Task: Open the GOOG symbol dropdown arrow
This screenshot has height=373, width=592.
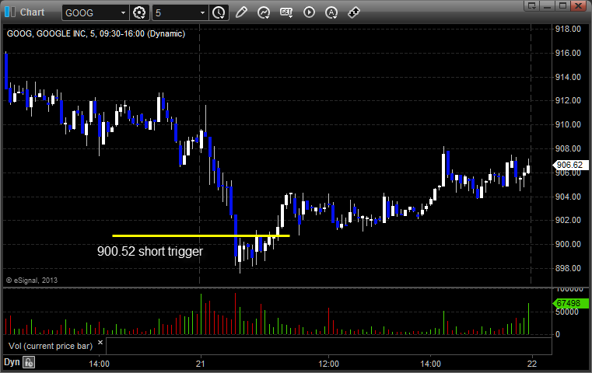Action: 123,13
